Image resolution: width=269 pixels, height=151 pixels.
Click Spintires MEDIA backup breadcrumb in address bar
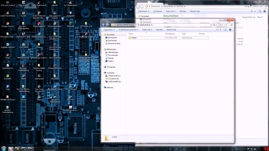point(125,25)
